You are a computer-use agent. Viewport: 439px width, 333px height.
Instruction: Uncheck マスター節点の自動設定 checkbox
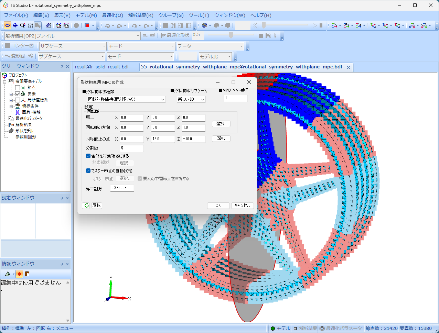88,171
